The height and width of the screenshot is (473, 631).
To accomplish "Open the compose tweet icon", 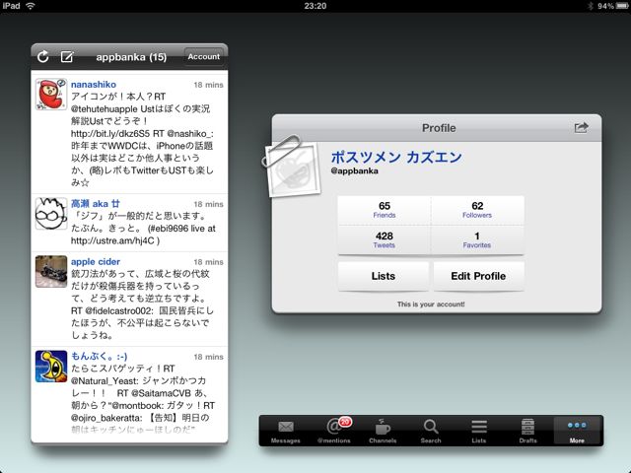I will click(x=67, y=57).
